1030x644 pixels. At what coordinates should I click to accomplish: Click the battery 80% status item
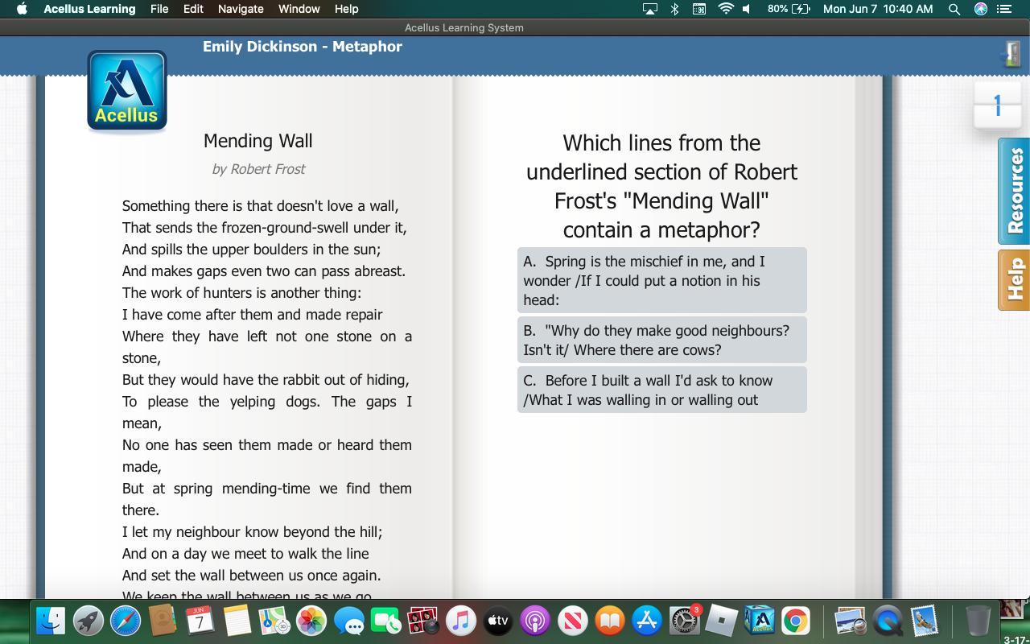click(789, 9)
